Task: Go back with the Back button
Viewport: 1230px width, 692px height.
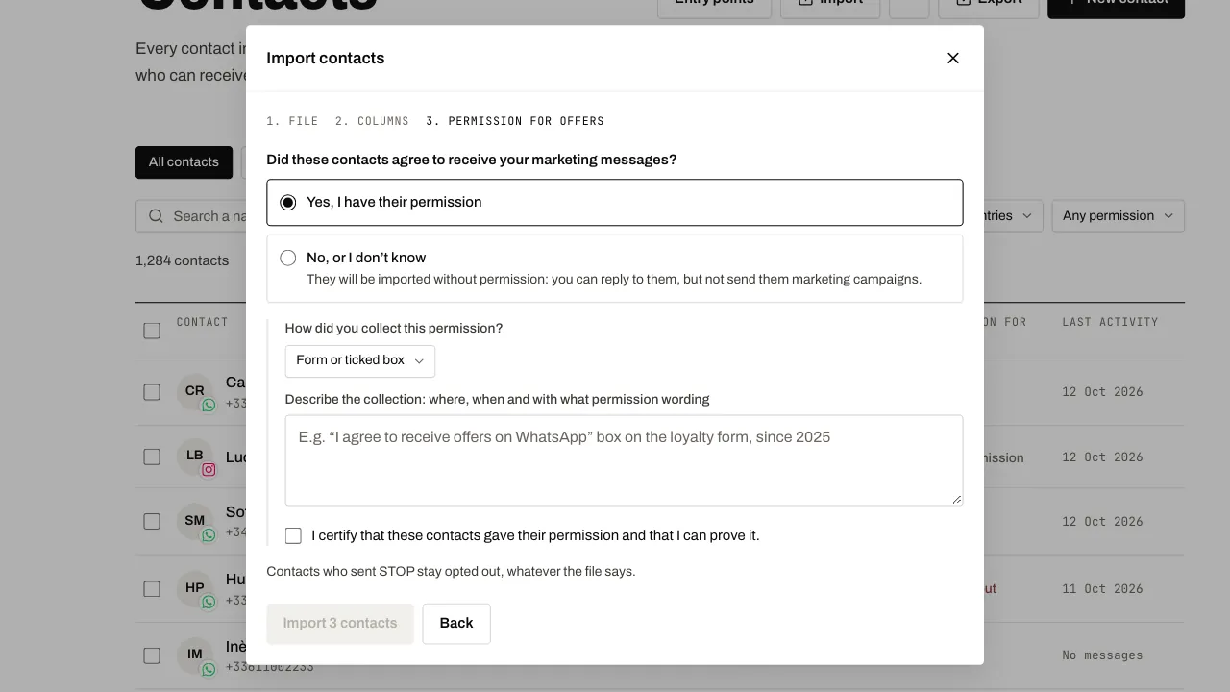Action: click(x=456, y=624)
